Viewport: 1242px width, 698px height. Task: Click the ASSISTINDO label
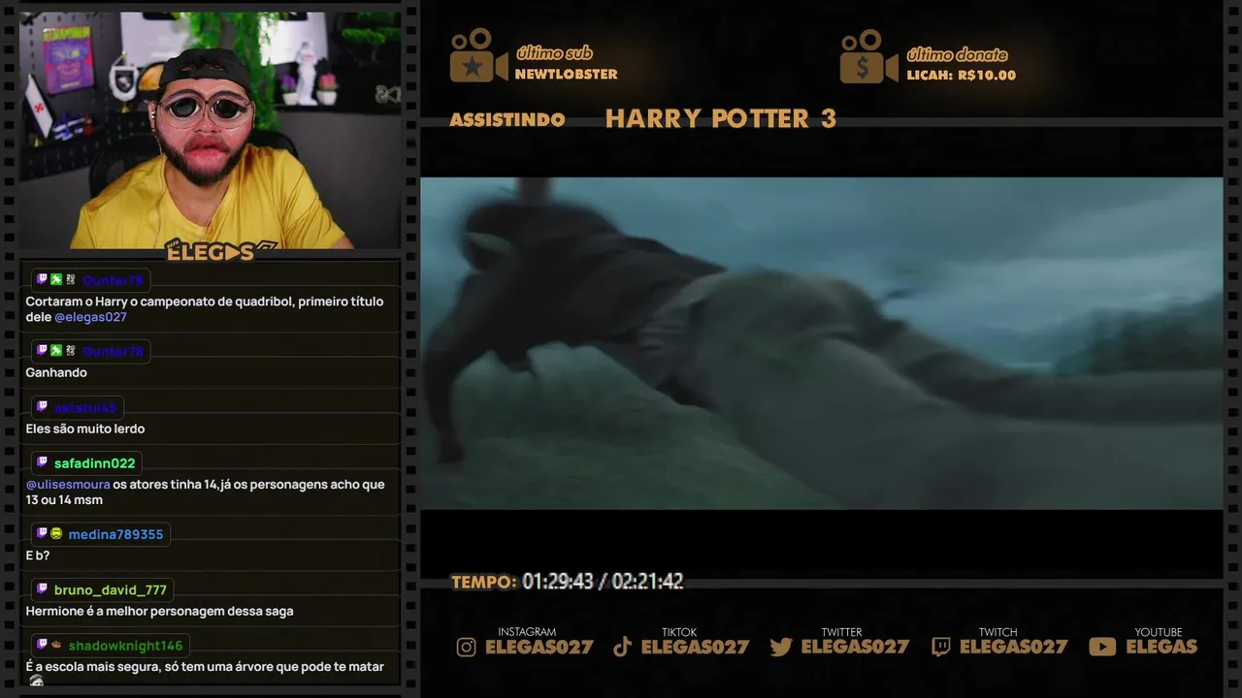[507, 119]
